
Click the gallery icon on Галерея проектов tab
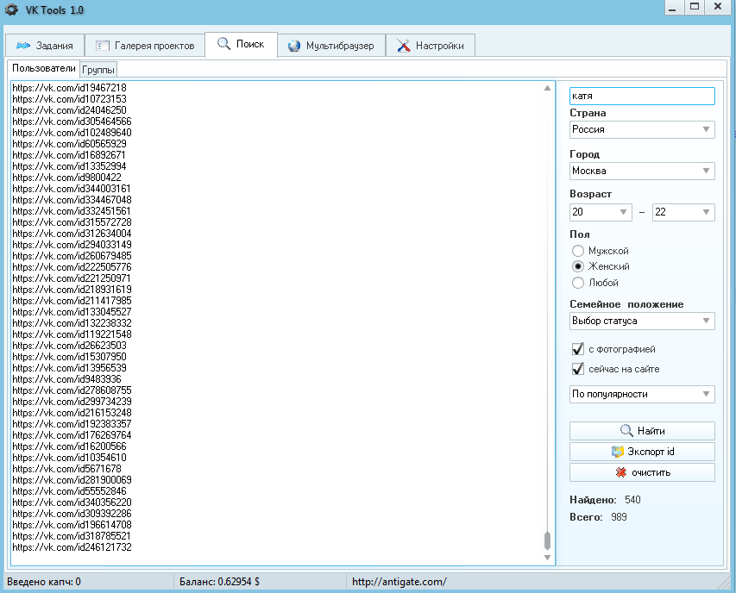coord(103,46)
